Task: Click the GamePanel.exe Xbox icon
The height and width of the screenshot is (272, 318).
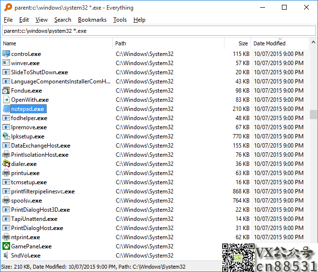Action: click(6, 246)
